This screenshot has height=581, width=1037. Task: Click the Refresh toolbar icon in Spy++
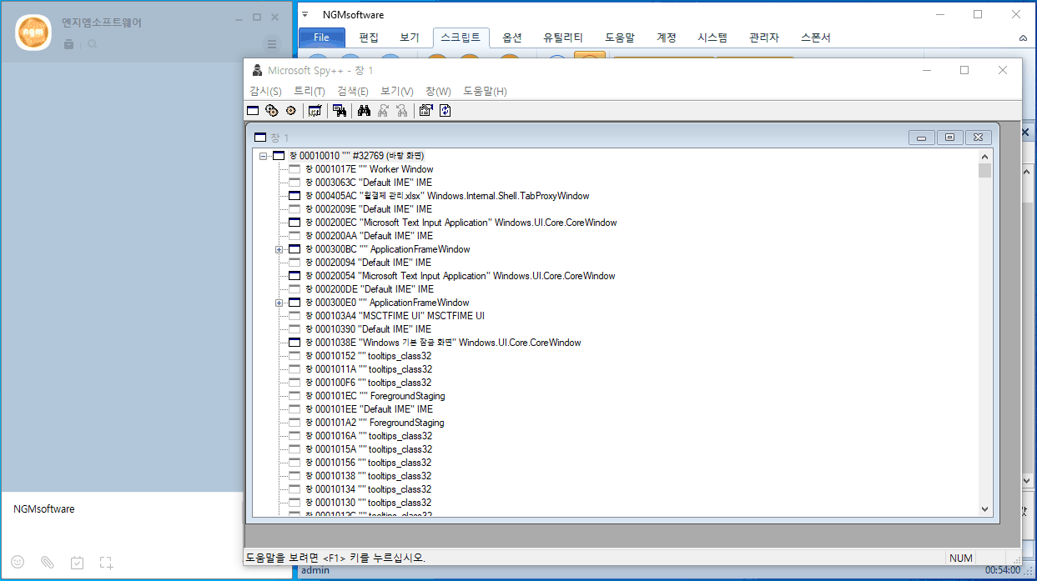tap(446, 110)
